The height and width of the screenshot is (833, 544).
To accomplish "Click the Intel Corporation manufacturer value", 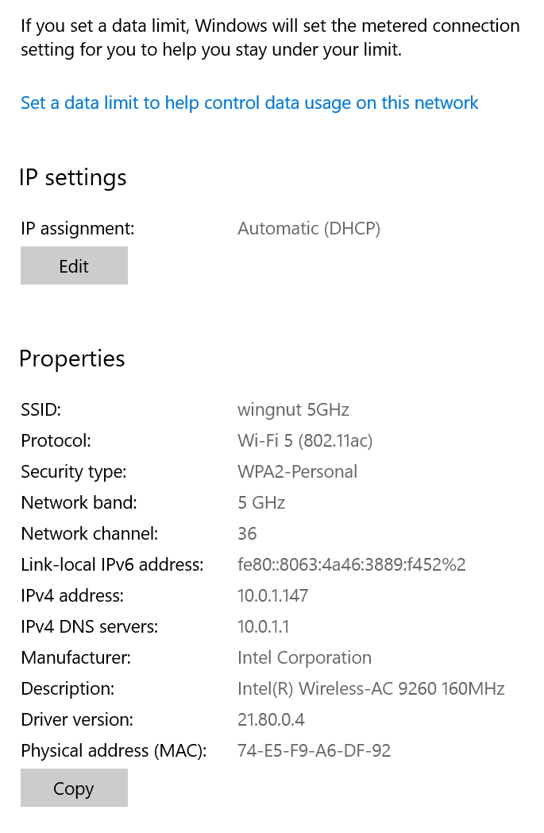I will 304,657.
